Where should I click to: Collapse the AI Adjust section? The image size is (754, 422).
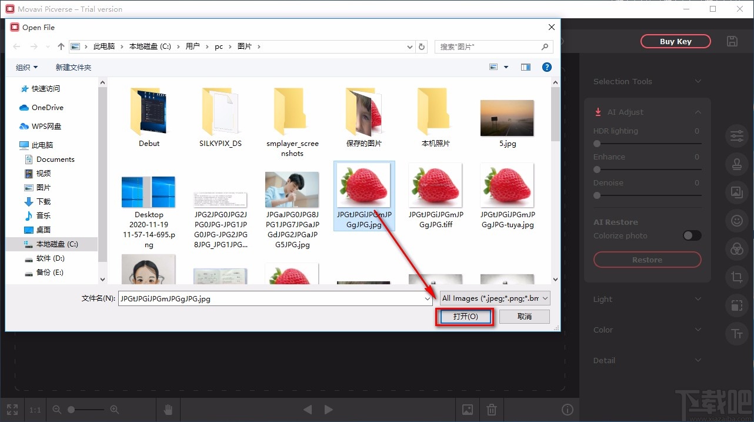click(698, 111)
